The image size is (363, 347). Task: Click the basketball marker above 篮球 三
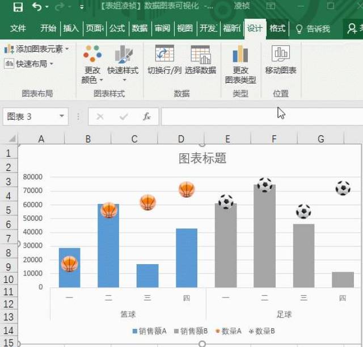tap(147, 202)
